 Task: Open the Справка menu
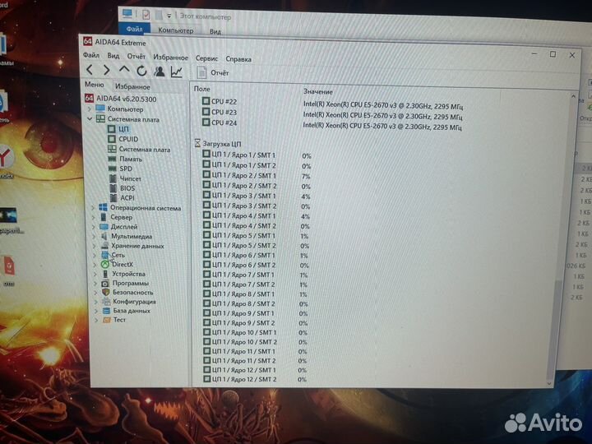(238, 58)
